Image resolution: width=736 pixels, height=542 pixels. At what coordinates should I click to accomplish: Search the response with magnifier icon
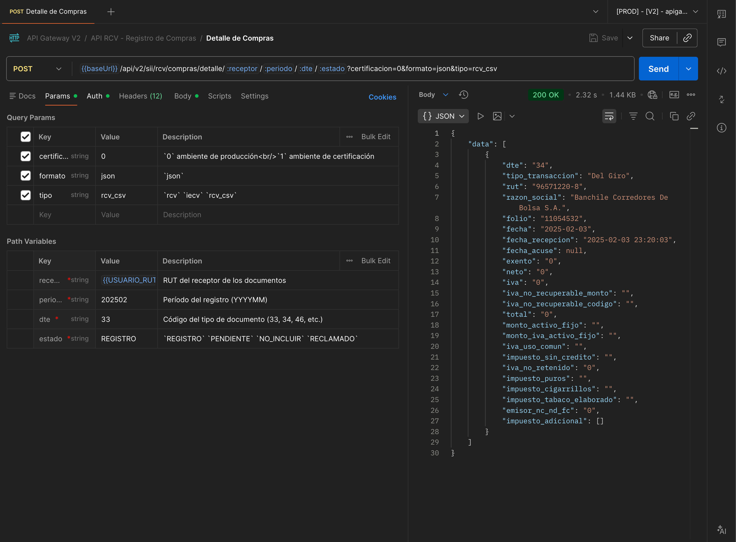click(650, 116)
